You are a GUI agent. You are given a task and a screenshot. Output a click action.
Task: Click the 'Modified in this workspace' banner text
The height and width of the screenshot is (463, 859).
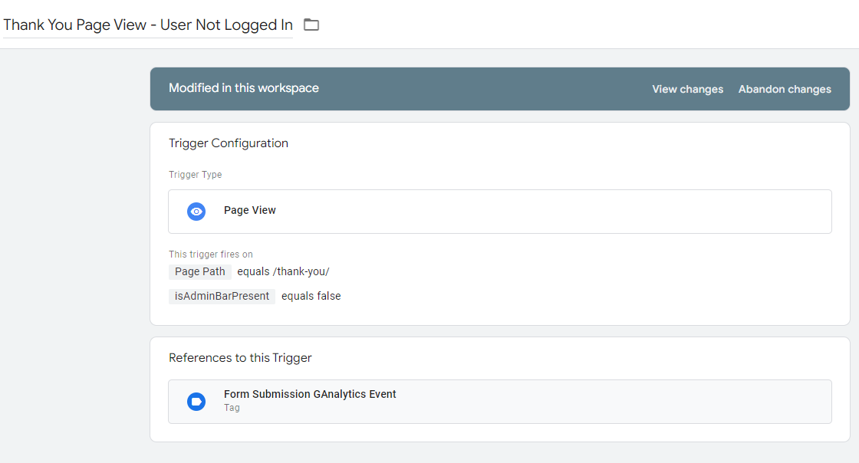click(243, 88)
